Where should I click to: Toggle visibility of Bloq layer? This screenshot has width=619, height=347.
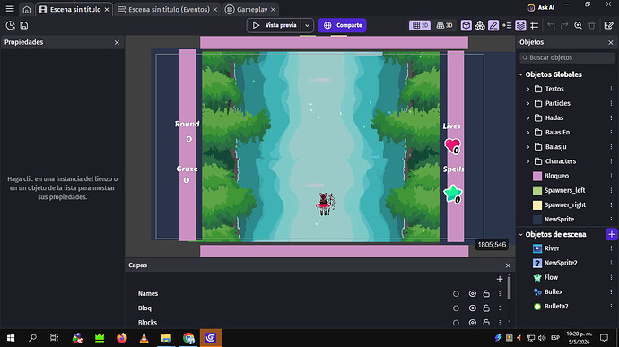[x=472, y=308]
